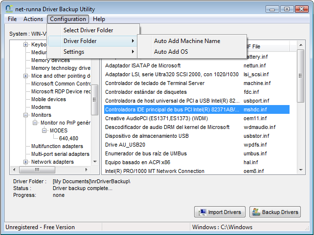The image size is (314, 235).
Task: Open the Driver Folder submenu
Action: point(92,41)
